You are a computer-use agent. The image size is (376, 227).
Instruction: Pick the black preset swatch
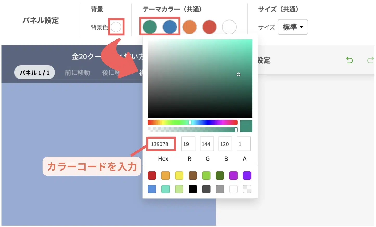click(193, 189)
